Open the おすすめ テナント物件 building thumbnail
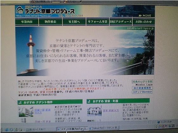178x133 pixels. pos(26,112)
